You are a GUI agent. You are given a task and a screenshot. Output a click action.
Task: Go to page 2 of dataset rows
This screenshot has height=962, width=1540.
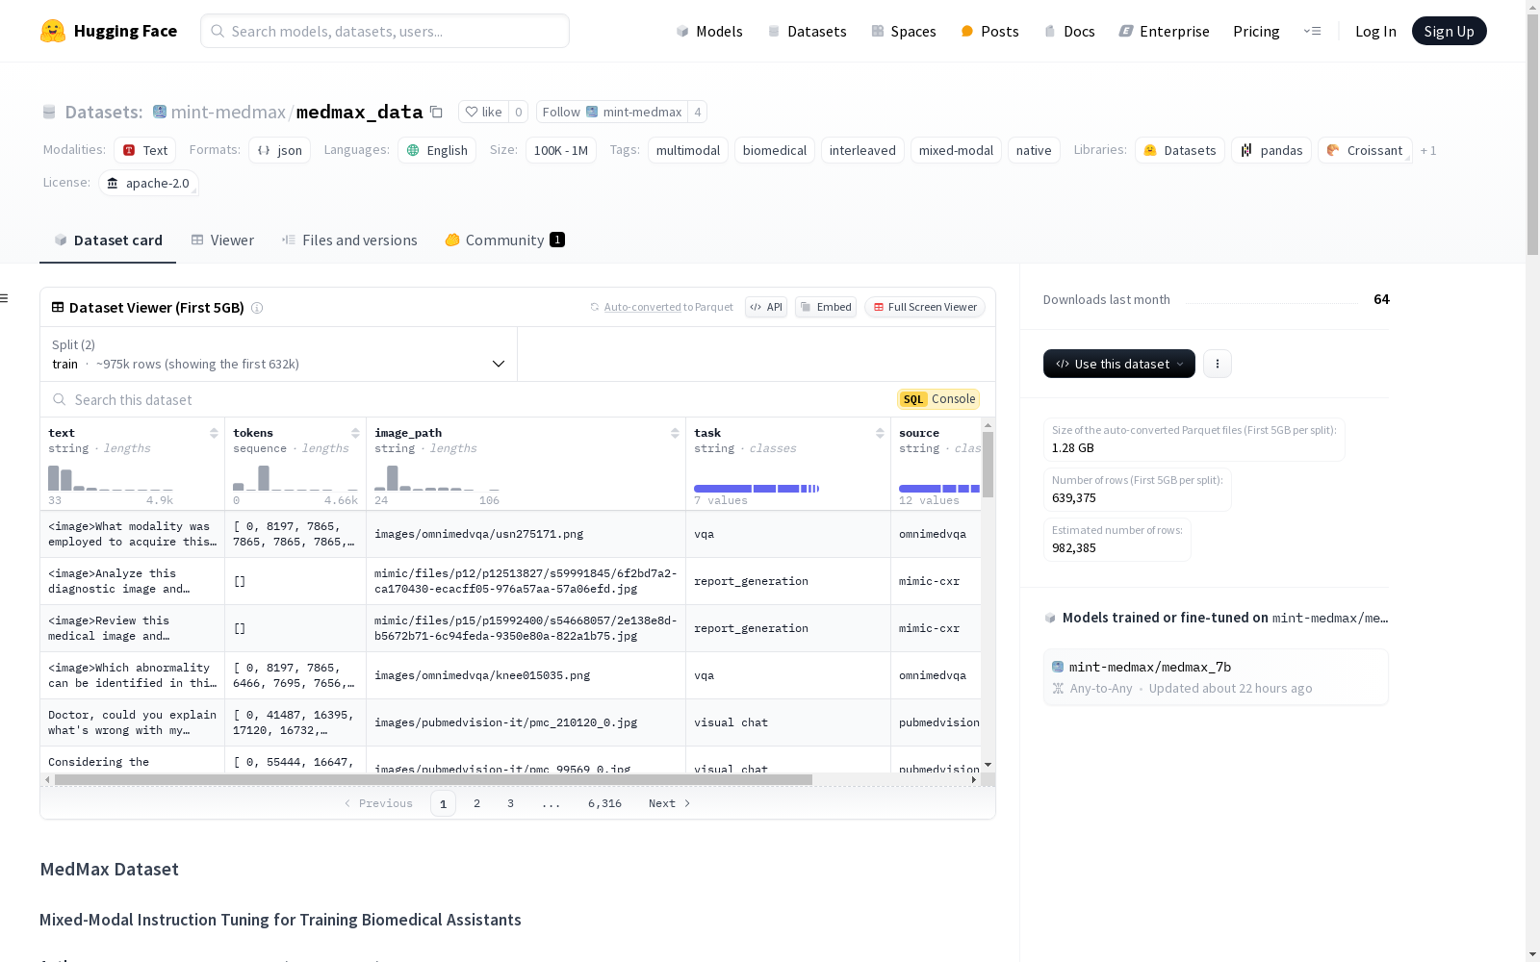[x=476, y=803]
